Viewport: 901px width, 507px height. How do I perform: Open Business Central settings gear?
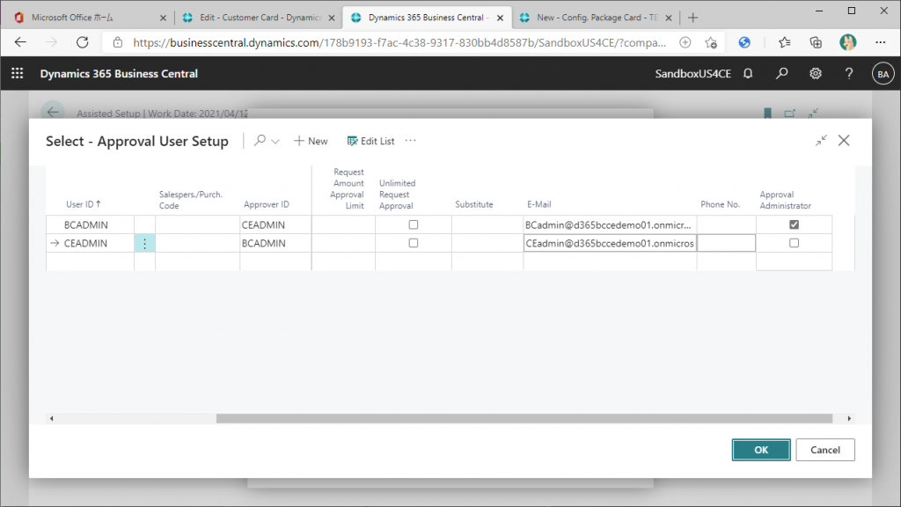tap(816, 74)
